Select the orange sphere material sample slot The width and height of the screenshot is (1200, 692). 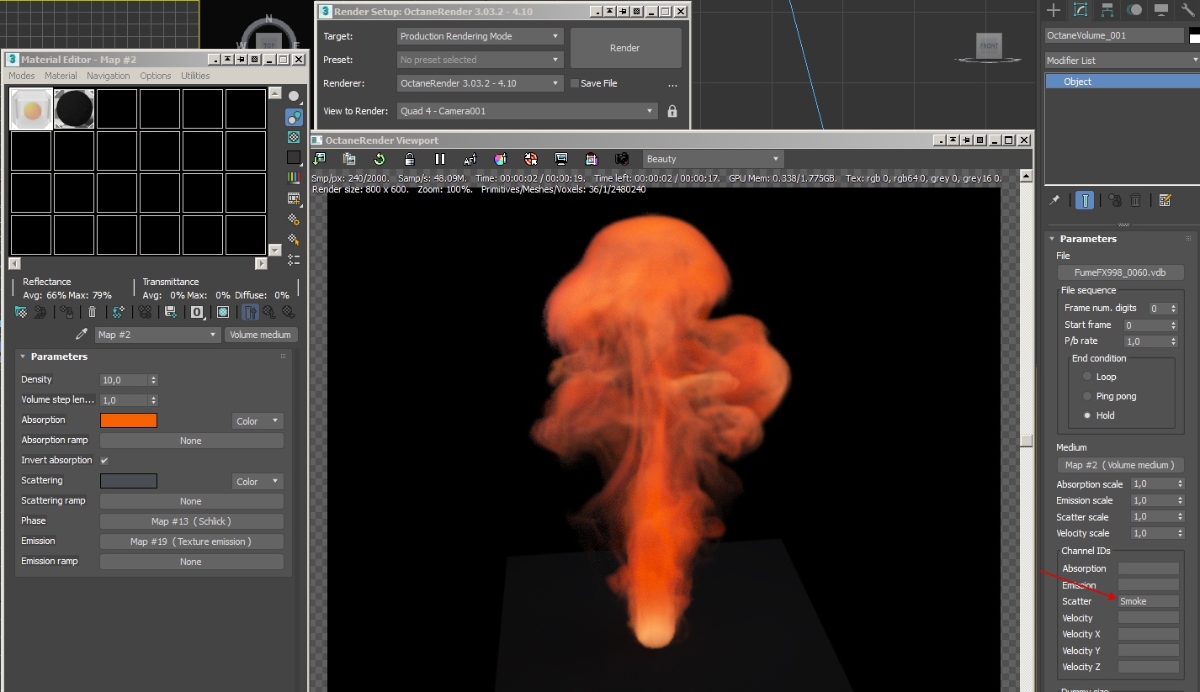(31, 109)
